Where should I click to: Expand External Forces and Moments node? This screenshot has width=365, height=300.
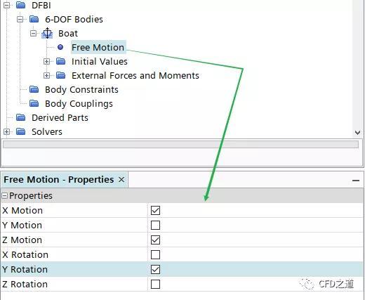(x=47, y=75)
